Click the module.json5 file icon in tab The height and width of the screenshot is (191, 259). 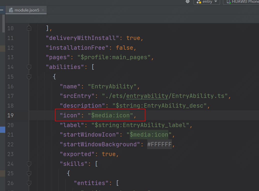click(x=11, y=10)
